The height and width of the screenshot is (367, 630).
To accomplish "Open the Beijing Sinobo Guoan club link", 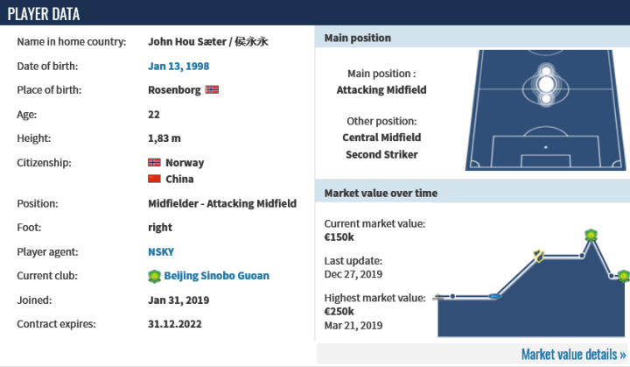I will point(216,276).
